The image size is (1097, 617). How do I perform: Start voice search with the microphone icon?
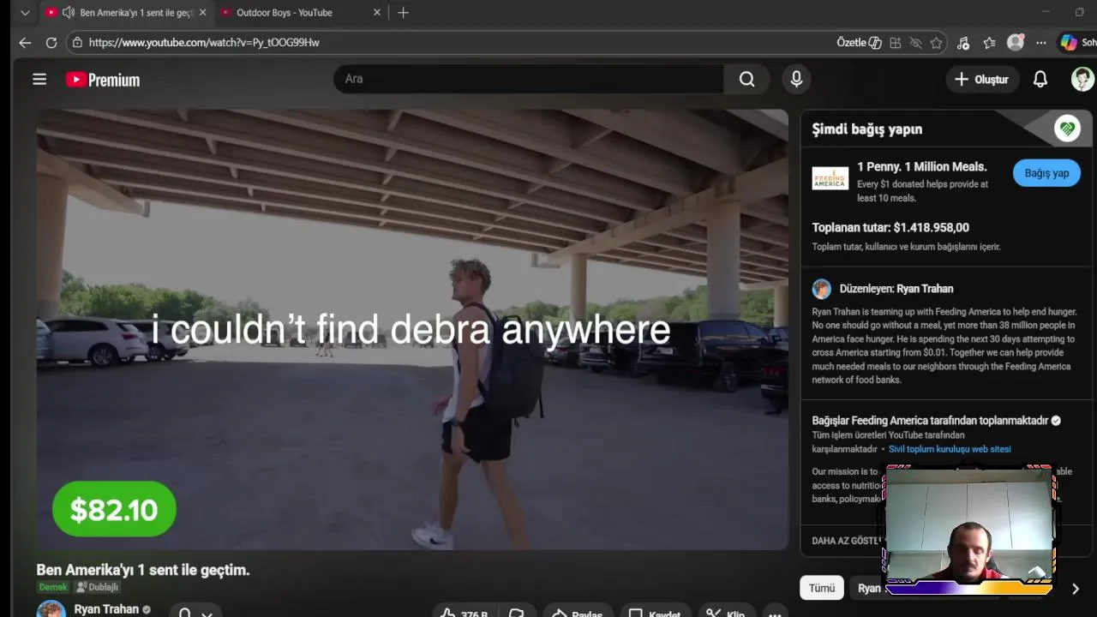(x=796, y=79)
